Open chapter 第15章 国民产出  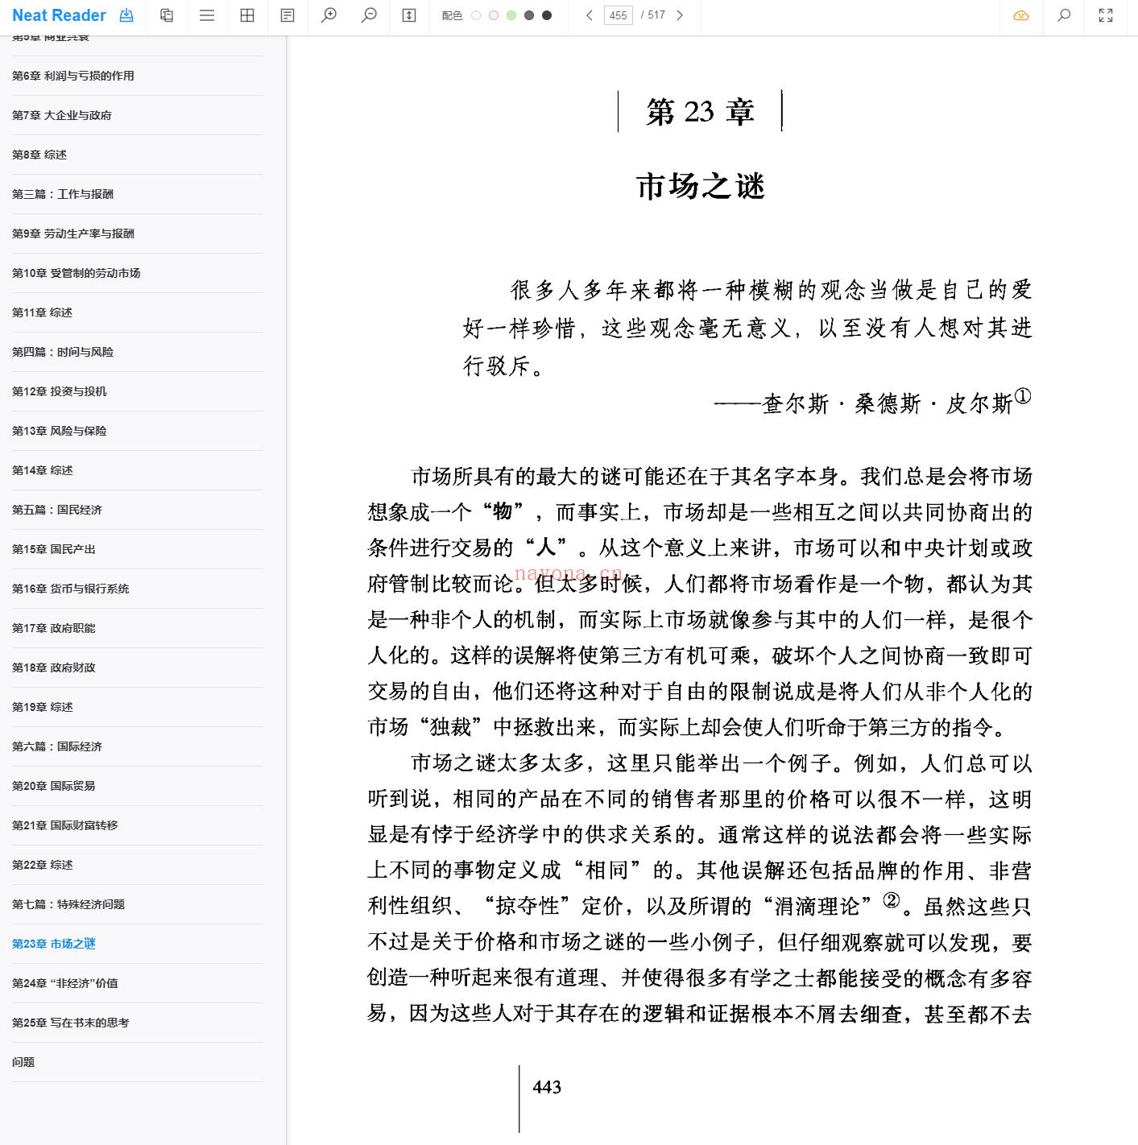(x=54, y=549)
